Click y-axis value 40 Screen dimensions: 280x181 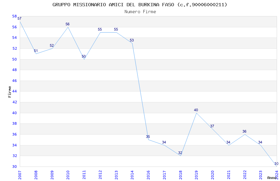pos(14,113)
